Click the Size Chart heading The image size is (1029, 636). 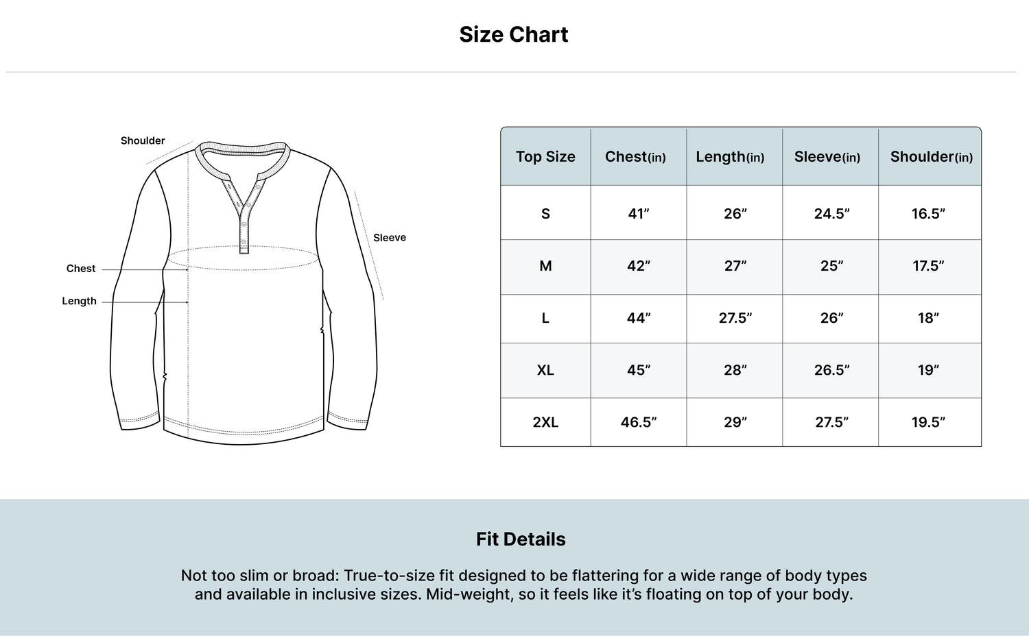pos(514,34)
